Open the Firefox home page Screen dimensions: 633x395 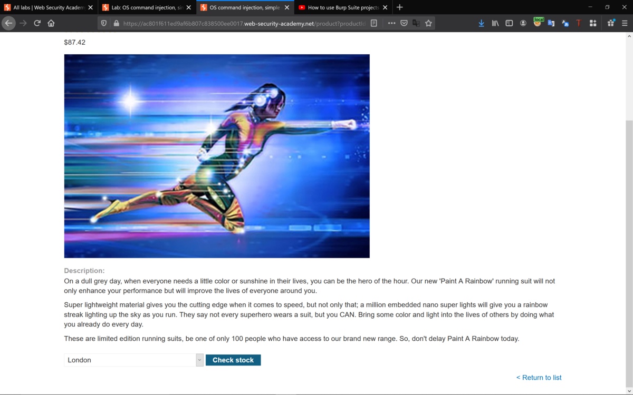51,23
